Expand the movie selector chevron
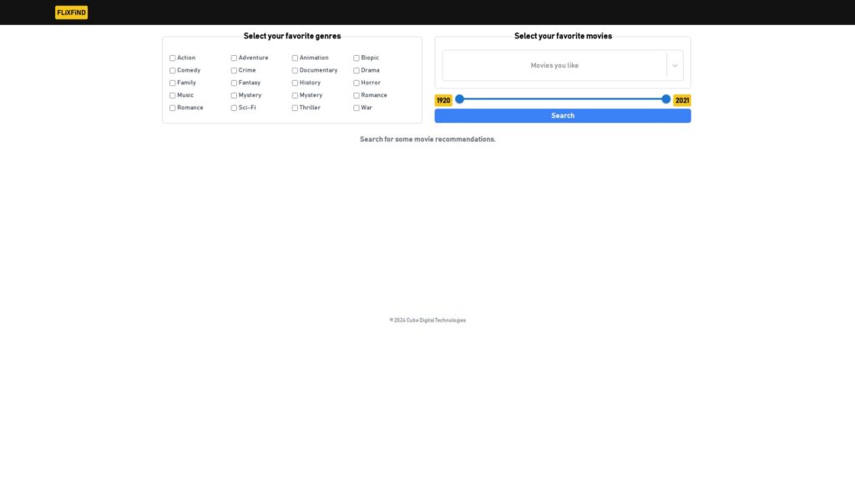The height and width of the screenshot is (481, 855). click(675, 65)
